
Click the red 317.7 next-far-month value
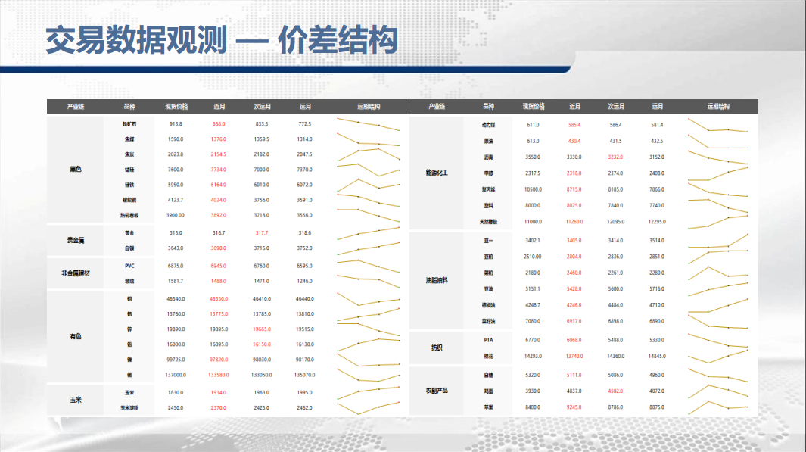[262, 233]
